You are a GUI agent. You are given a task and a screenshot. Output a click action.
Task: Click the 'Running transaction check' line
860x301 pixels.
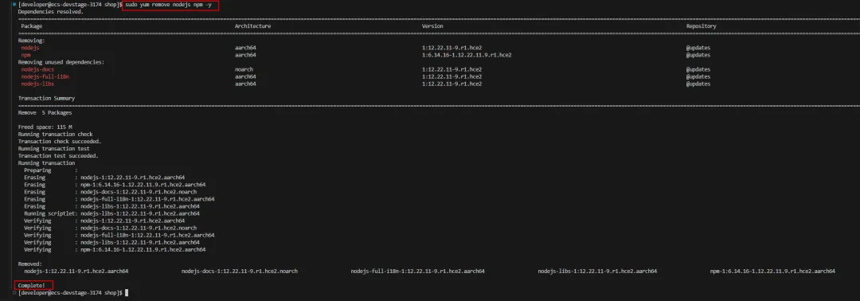(x=56, y=134)
